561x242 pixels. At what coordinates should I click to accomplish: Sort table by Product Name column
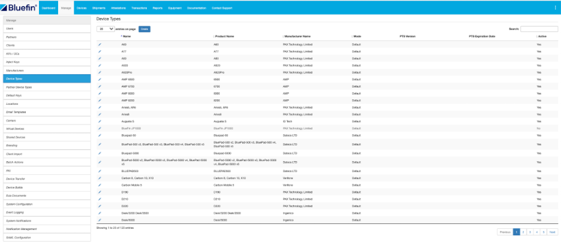click(x=224, y=37)
